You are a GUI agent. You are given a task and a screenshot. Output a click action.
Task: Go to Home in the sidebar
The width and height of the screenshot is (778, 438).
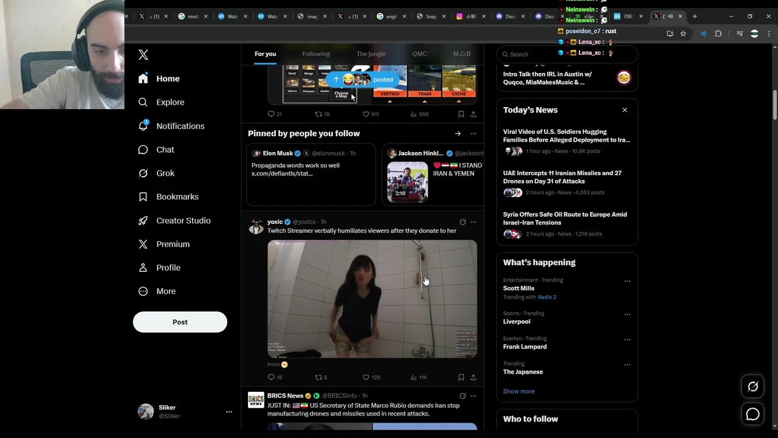coord(159,78)
